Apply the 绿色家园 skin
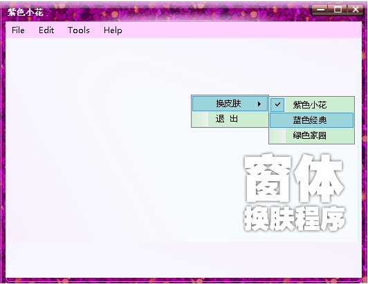The width and height of the screenshot is (368, 284). (312, 135)
